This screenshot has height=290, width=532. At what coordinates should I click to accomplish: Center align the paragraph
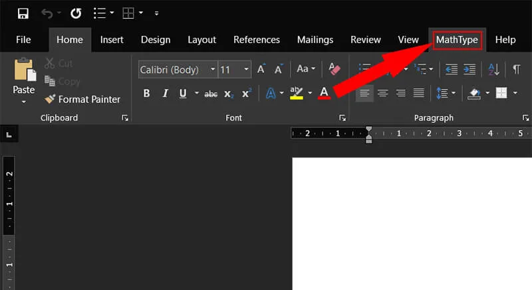[383, 93]
